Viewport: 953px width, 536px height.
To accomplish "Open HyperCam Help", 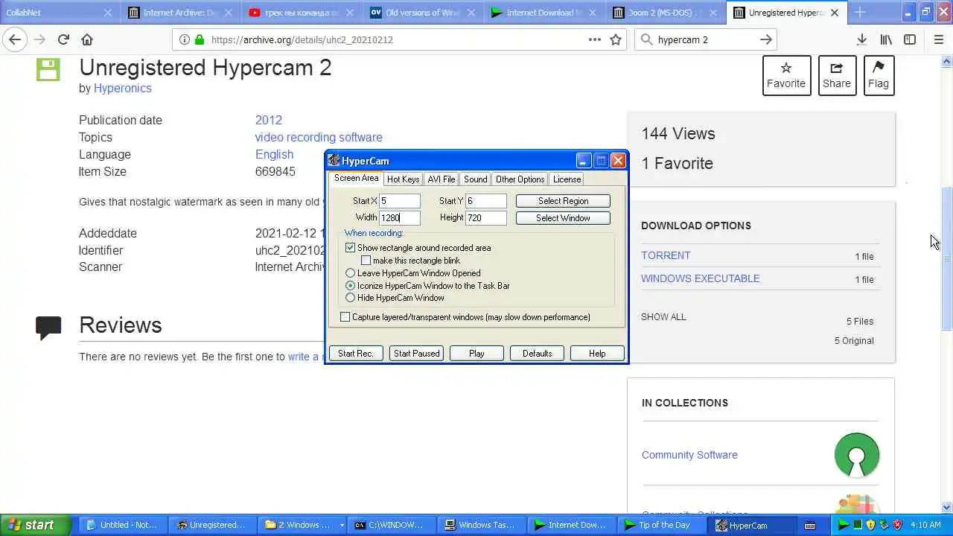I will click(597, 354).
